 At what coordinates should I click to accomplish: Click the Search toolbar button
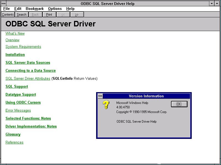(22, 15)
